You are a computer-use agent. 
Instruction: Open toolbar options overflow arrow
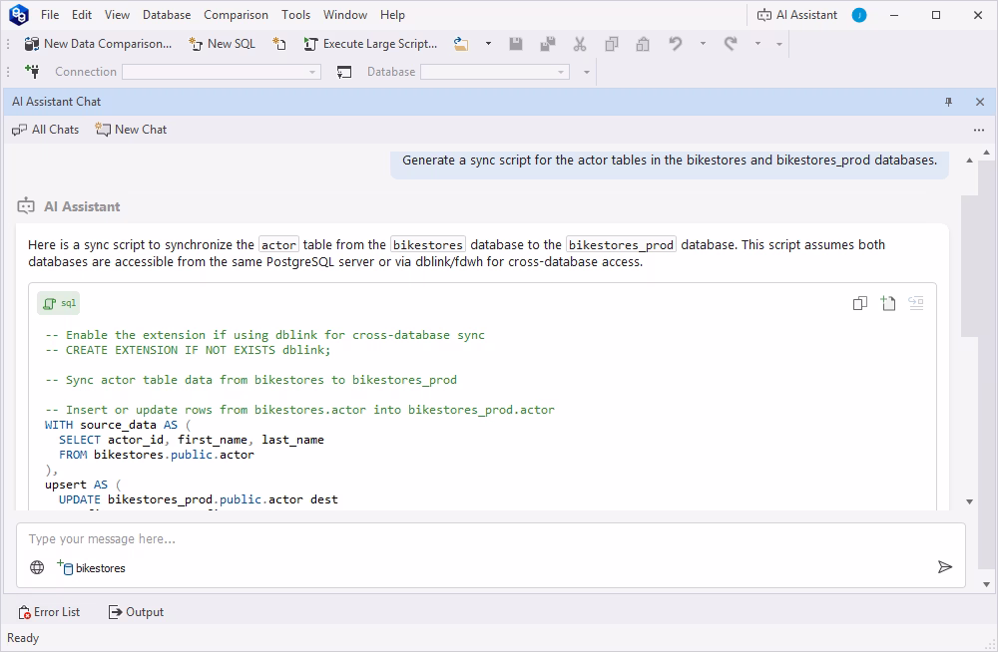pyautogui.click(x=779, y=45)
